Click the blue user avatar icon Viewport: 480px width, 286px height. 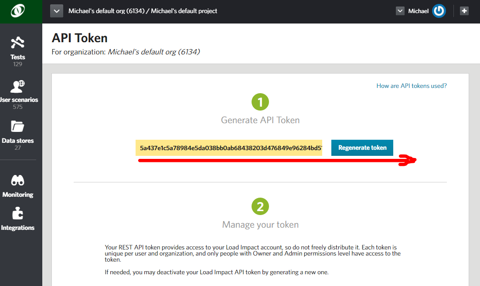[439, 11]
